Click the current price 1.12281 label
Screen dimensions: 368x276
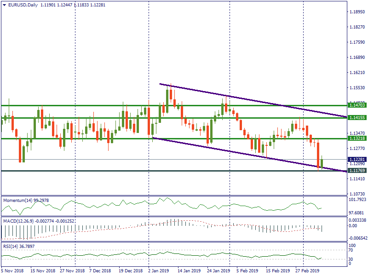(357, 160)
